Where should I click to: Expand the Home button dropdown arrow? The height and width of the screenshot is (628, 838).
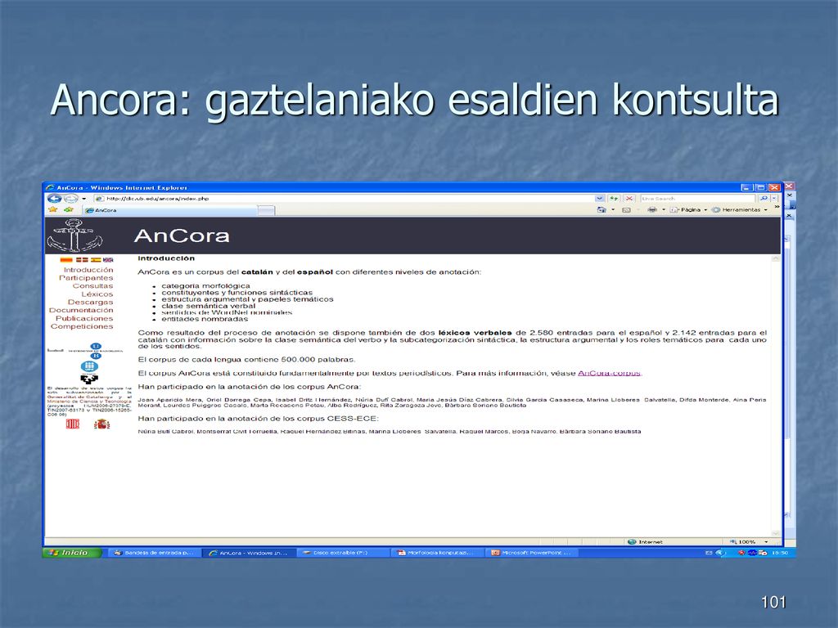click(613, 210)
